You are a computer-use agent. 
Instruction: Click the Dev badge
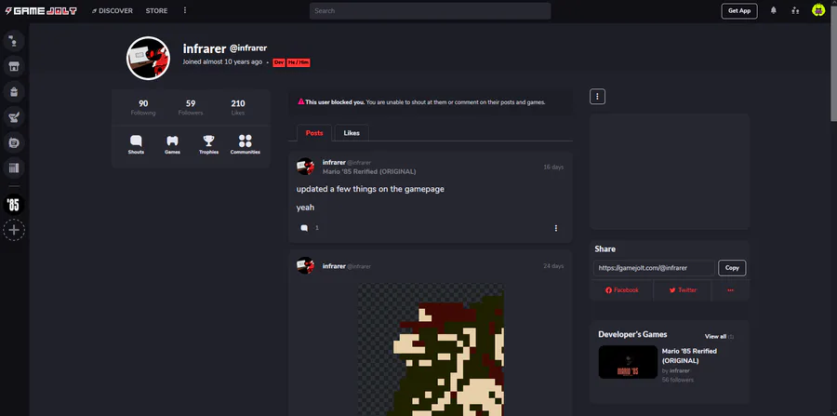pos(279,62)
